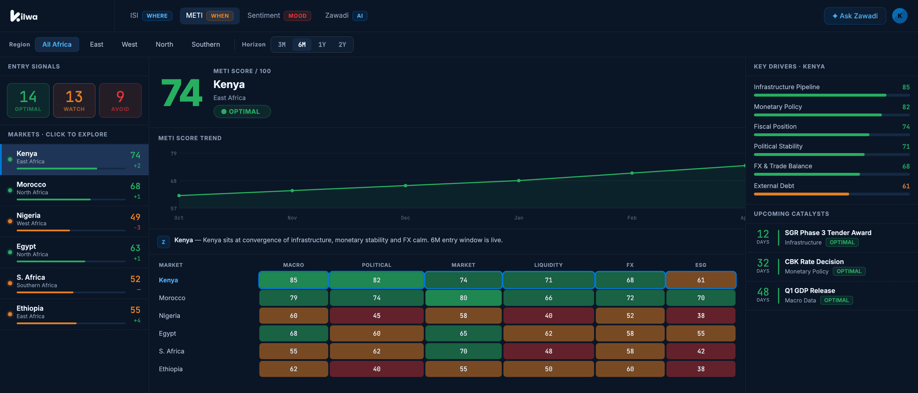The width and height of the screenshot is (918, 393).
Task: Click Kenya row label in the heatmap table
Action: click(168, 280)
